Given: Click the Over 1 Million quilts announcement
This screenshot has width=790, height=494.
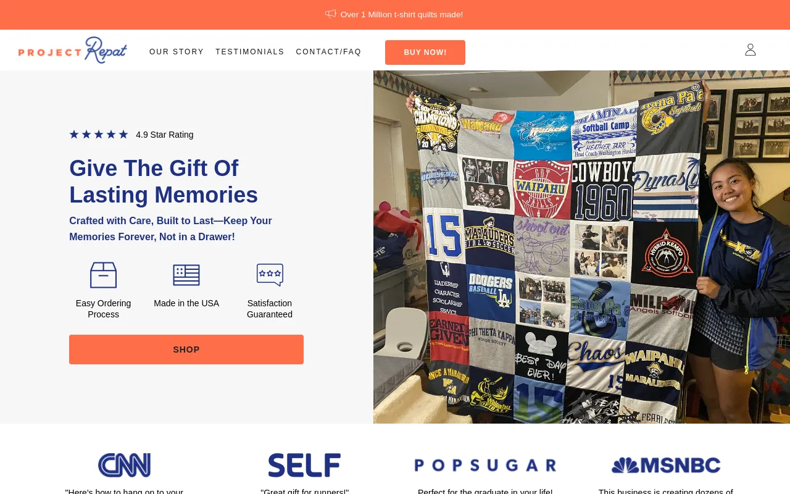Looking at the screenshot, I should [x=402, y=14].
